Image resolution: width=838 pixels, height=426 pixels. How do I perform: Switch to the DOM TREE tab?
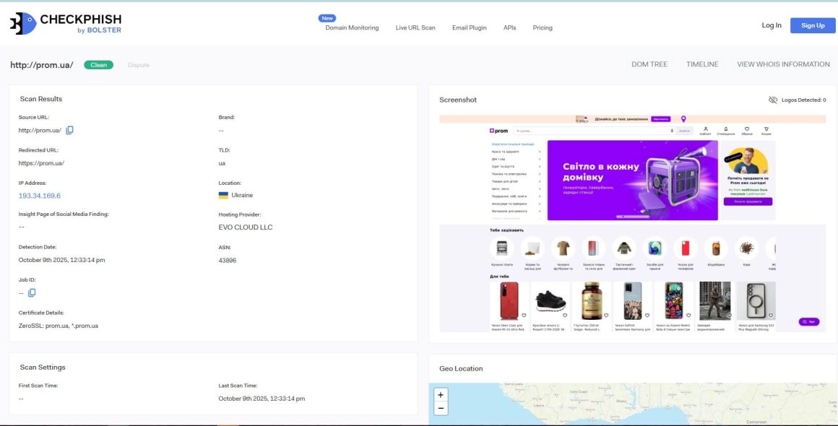coord(649,64)
